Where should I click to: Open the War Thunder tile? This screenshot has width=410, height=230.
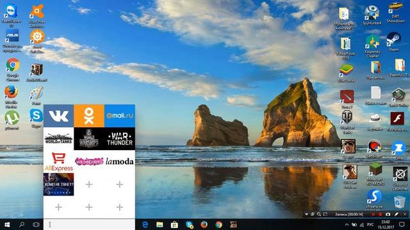pyautogui.click(x=120, y=139)
